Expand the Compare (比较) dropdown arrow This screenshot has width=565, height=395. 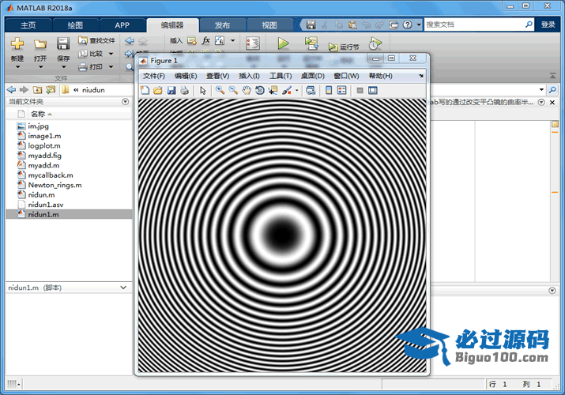[111, 54]
